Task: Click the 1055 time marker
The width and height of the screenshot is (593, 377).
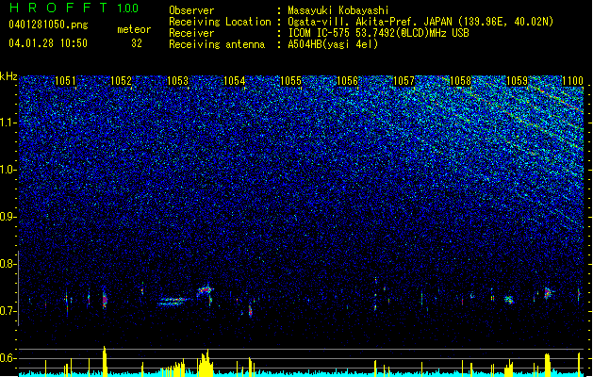Action: pos(290,81)
